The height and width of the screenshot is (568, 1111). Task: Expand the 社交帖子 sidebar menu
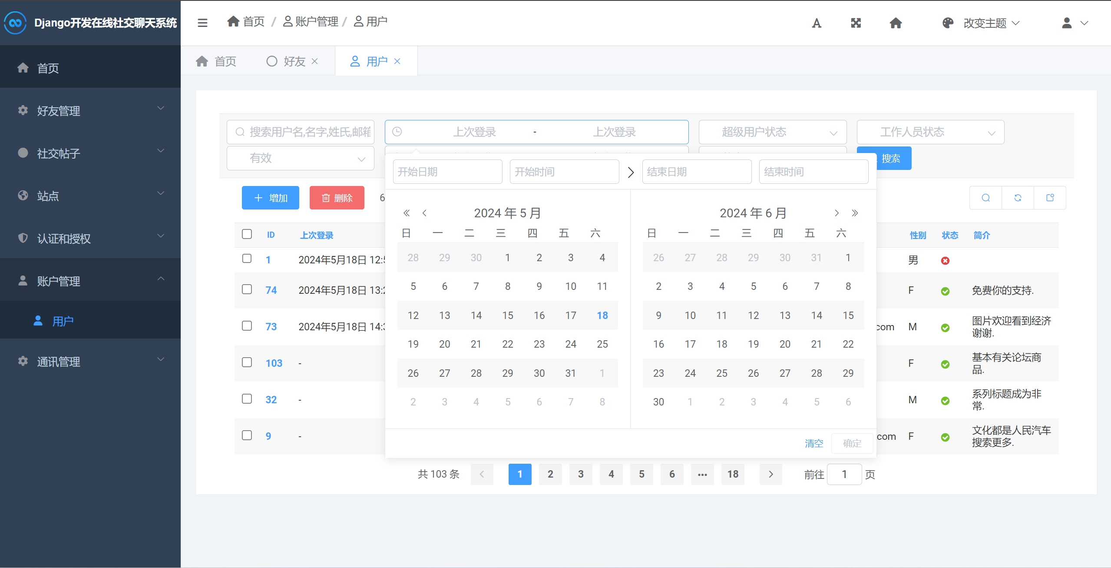coord(90,153)
